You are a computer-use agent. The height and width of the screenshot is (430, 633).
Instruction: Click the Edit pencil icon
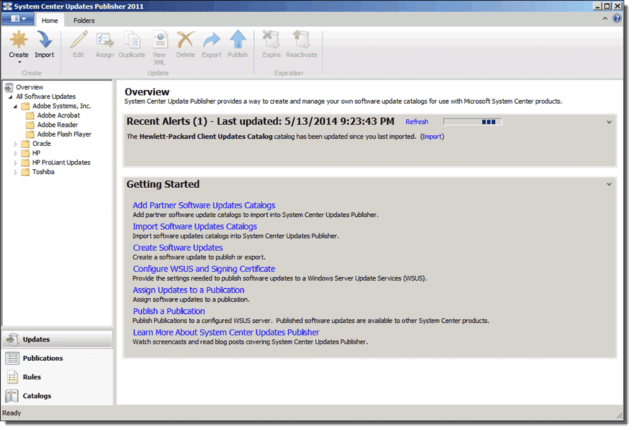point(79,40)
